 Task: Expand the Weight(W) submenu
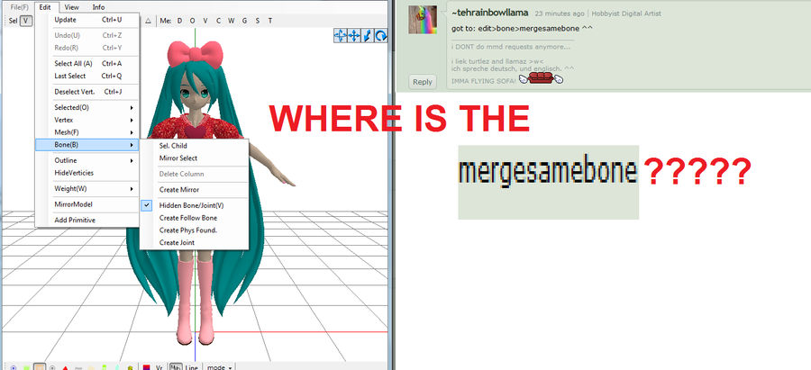click(x=87, y=189)
